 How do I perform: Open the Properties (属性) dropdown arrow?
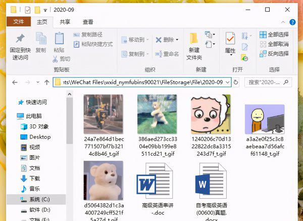point(230,55)
